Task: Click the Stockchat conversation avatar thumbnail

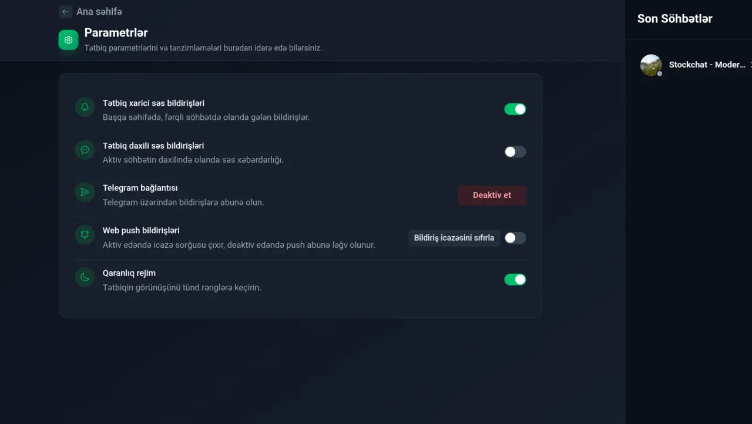Action: point(651,65)
